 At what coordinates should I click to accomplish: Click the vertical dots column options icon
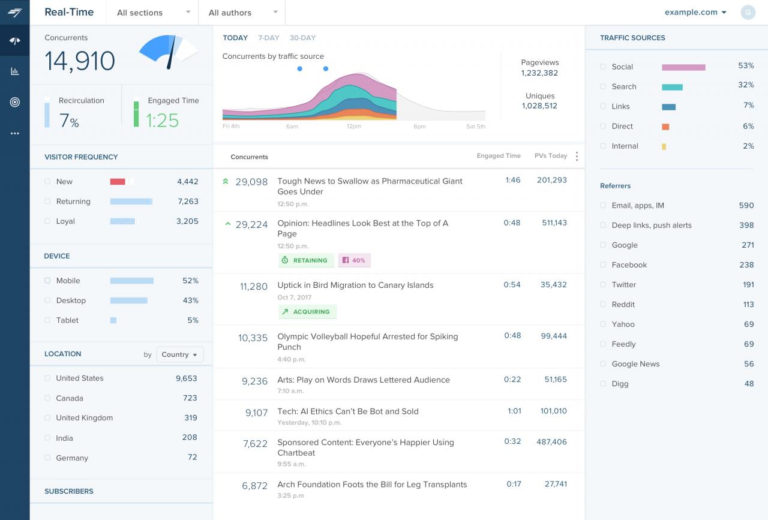577,156
